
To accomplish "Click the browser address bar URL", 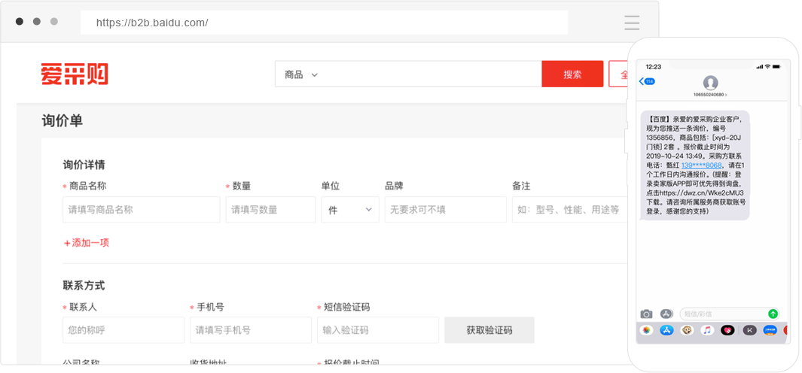I will tap(152, 23).
